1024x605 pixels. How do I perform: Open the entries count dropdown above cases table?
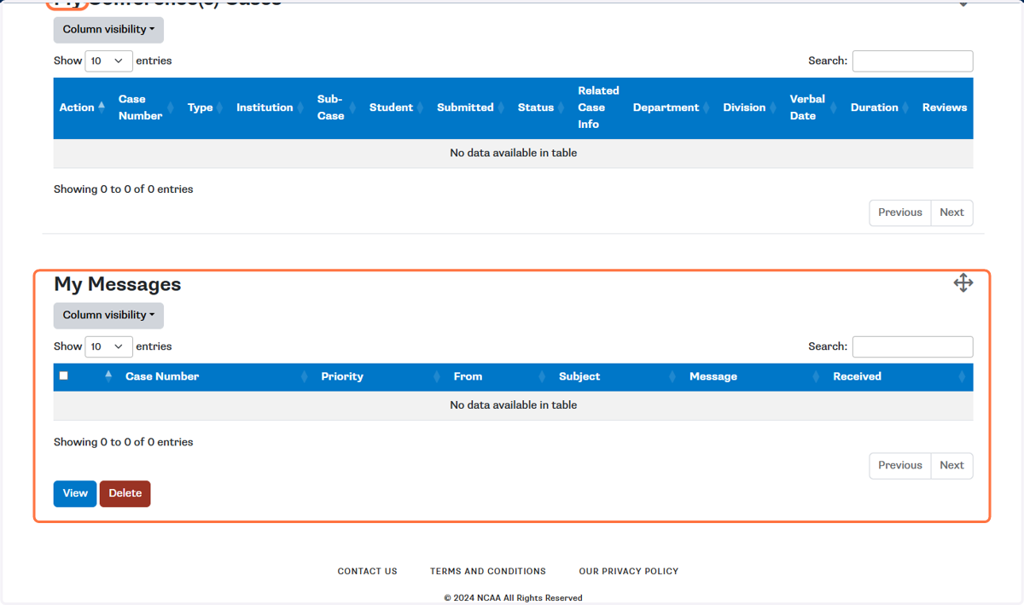(108, 61)
